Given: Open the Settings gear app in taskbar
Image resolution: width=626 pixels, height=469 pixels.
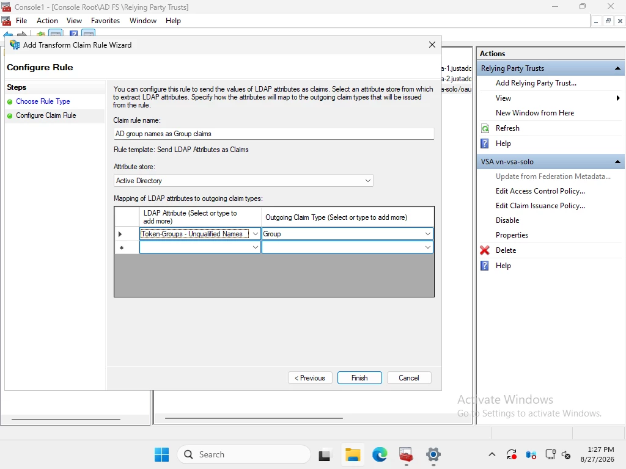Looking at the screenshot, I should tap(433, 454).
